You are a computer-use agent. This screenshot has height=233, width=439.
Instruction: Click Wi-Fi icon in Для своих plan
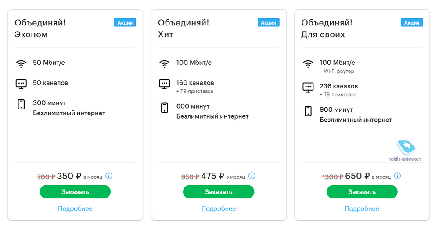tap(308, 64)
